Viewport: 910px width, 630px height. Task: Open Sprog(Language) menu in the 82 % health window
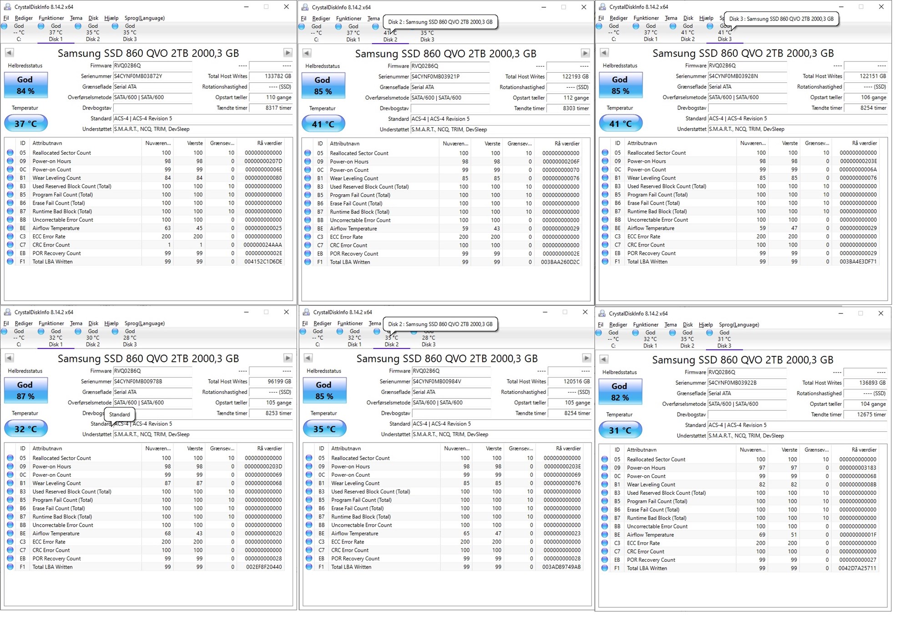click(739, 325)
